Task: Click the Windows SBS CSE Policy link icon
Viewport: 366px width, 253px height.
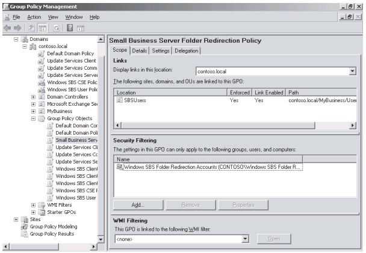Action: [42, 82]
